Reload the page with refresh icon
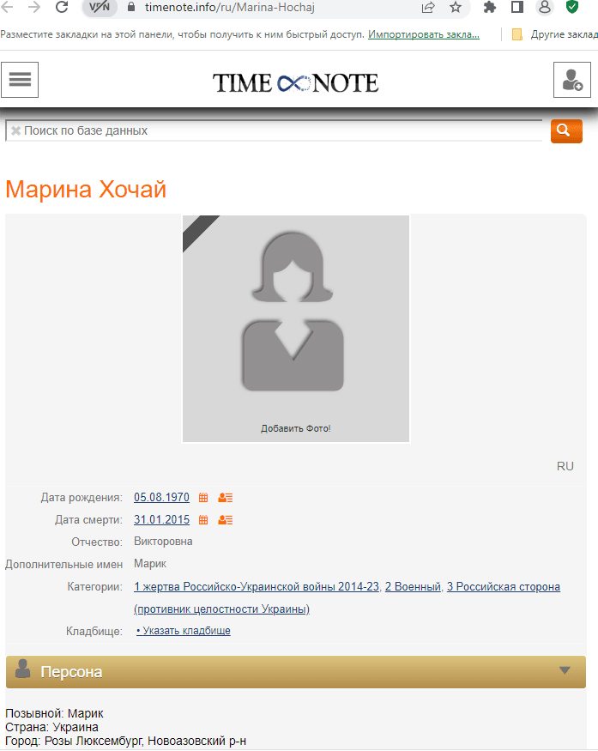Viewport: 598px width, 751px height. 61,7
